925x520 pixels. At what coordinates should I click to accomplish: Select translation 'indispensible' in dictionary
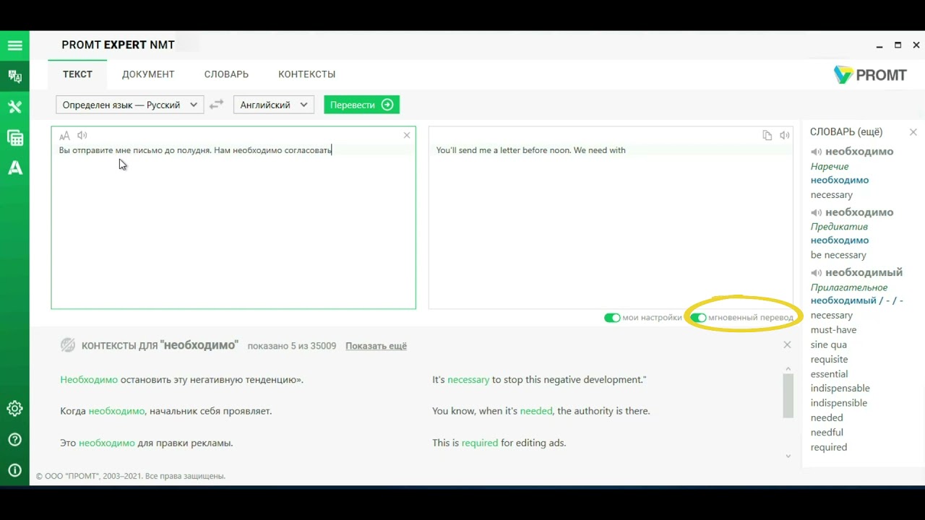coord(839,403)
